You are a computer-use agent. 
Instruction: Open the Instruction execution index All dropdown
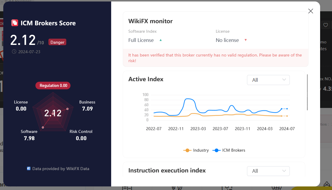(268, 171)
